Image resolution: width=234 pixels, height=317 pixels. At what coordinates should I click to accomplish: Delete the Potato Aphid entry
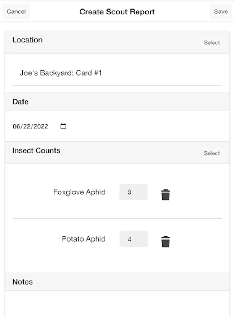click(165, 242)
